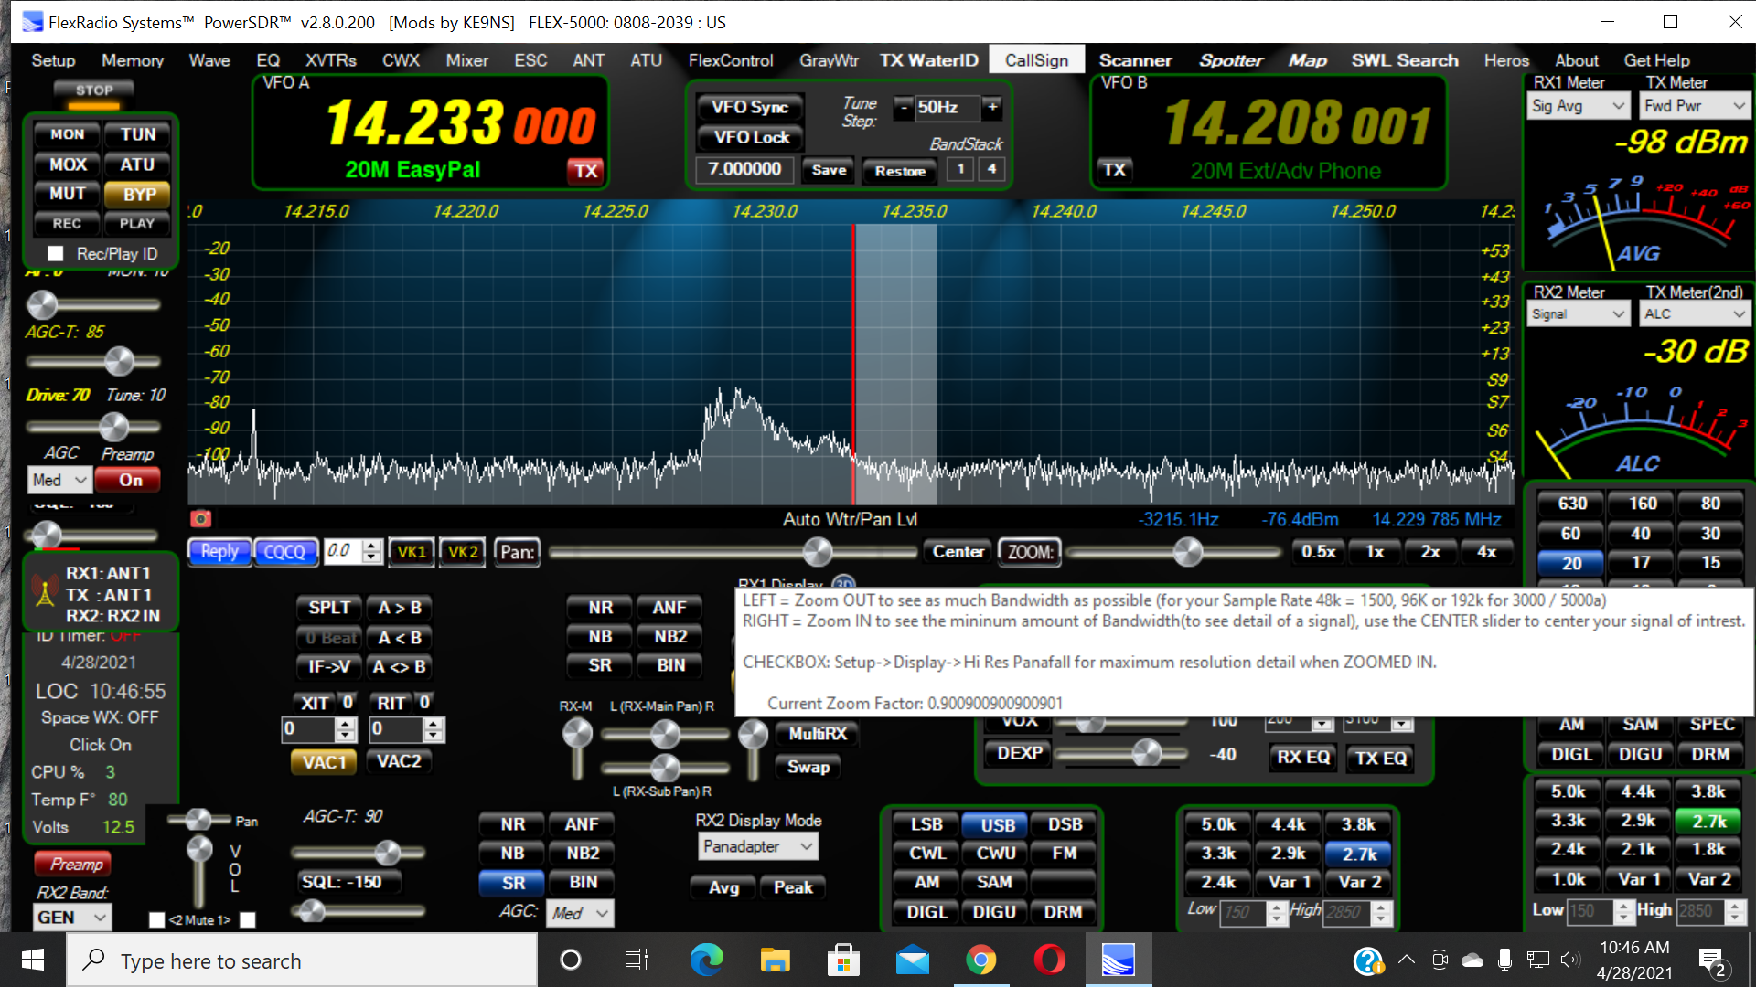
Task: Click the PowerSDR taskbar icon
Action: tap(1118, 960)
